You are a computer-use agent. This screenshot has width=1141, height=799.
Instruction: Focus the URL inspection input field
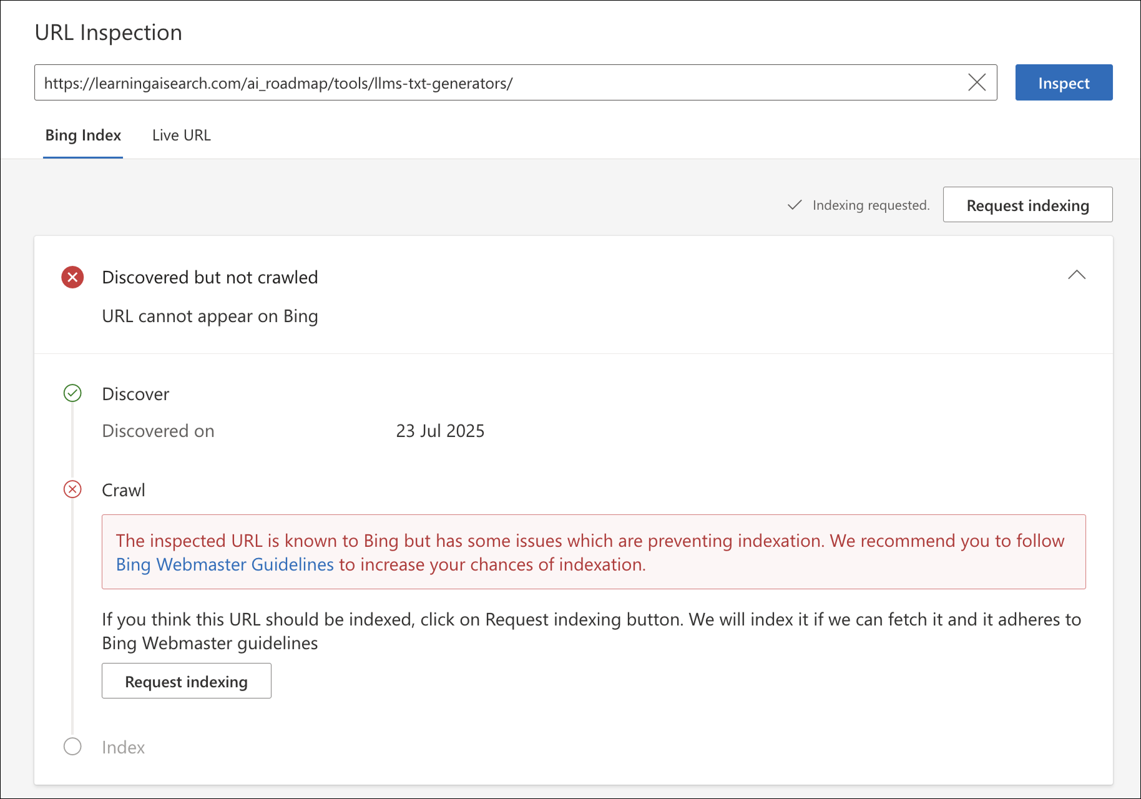click(516, 82)
